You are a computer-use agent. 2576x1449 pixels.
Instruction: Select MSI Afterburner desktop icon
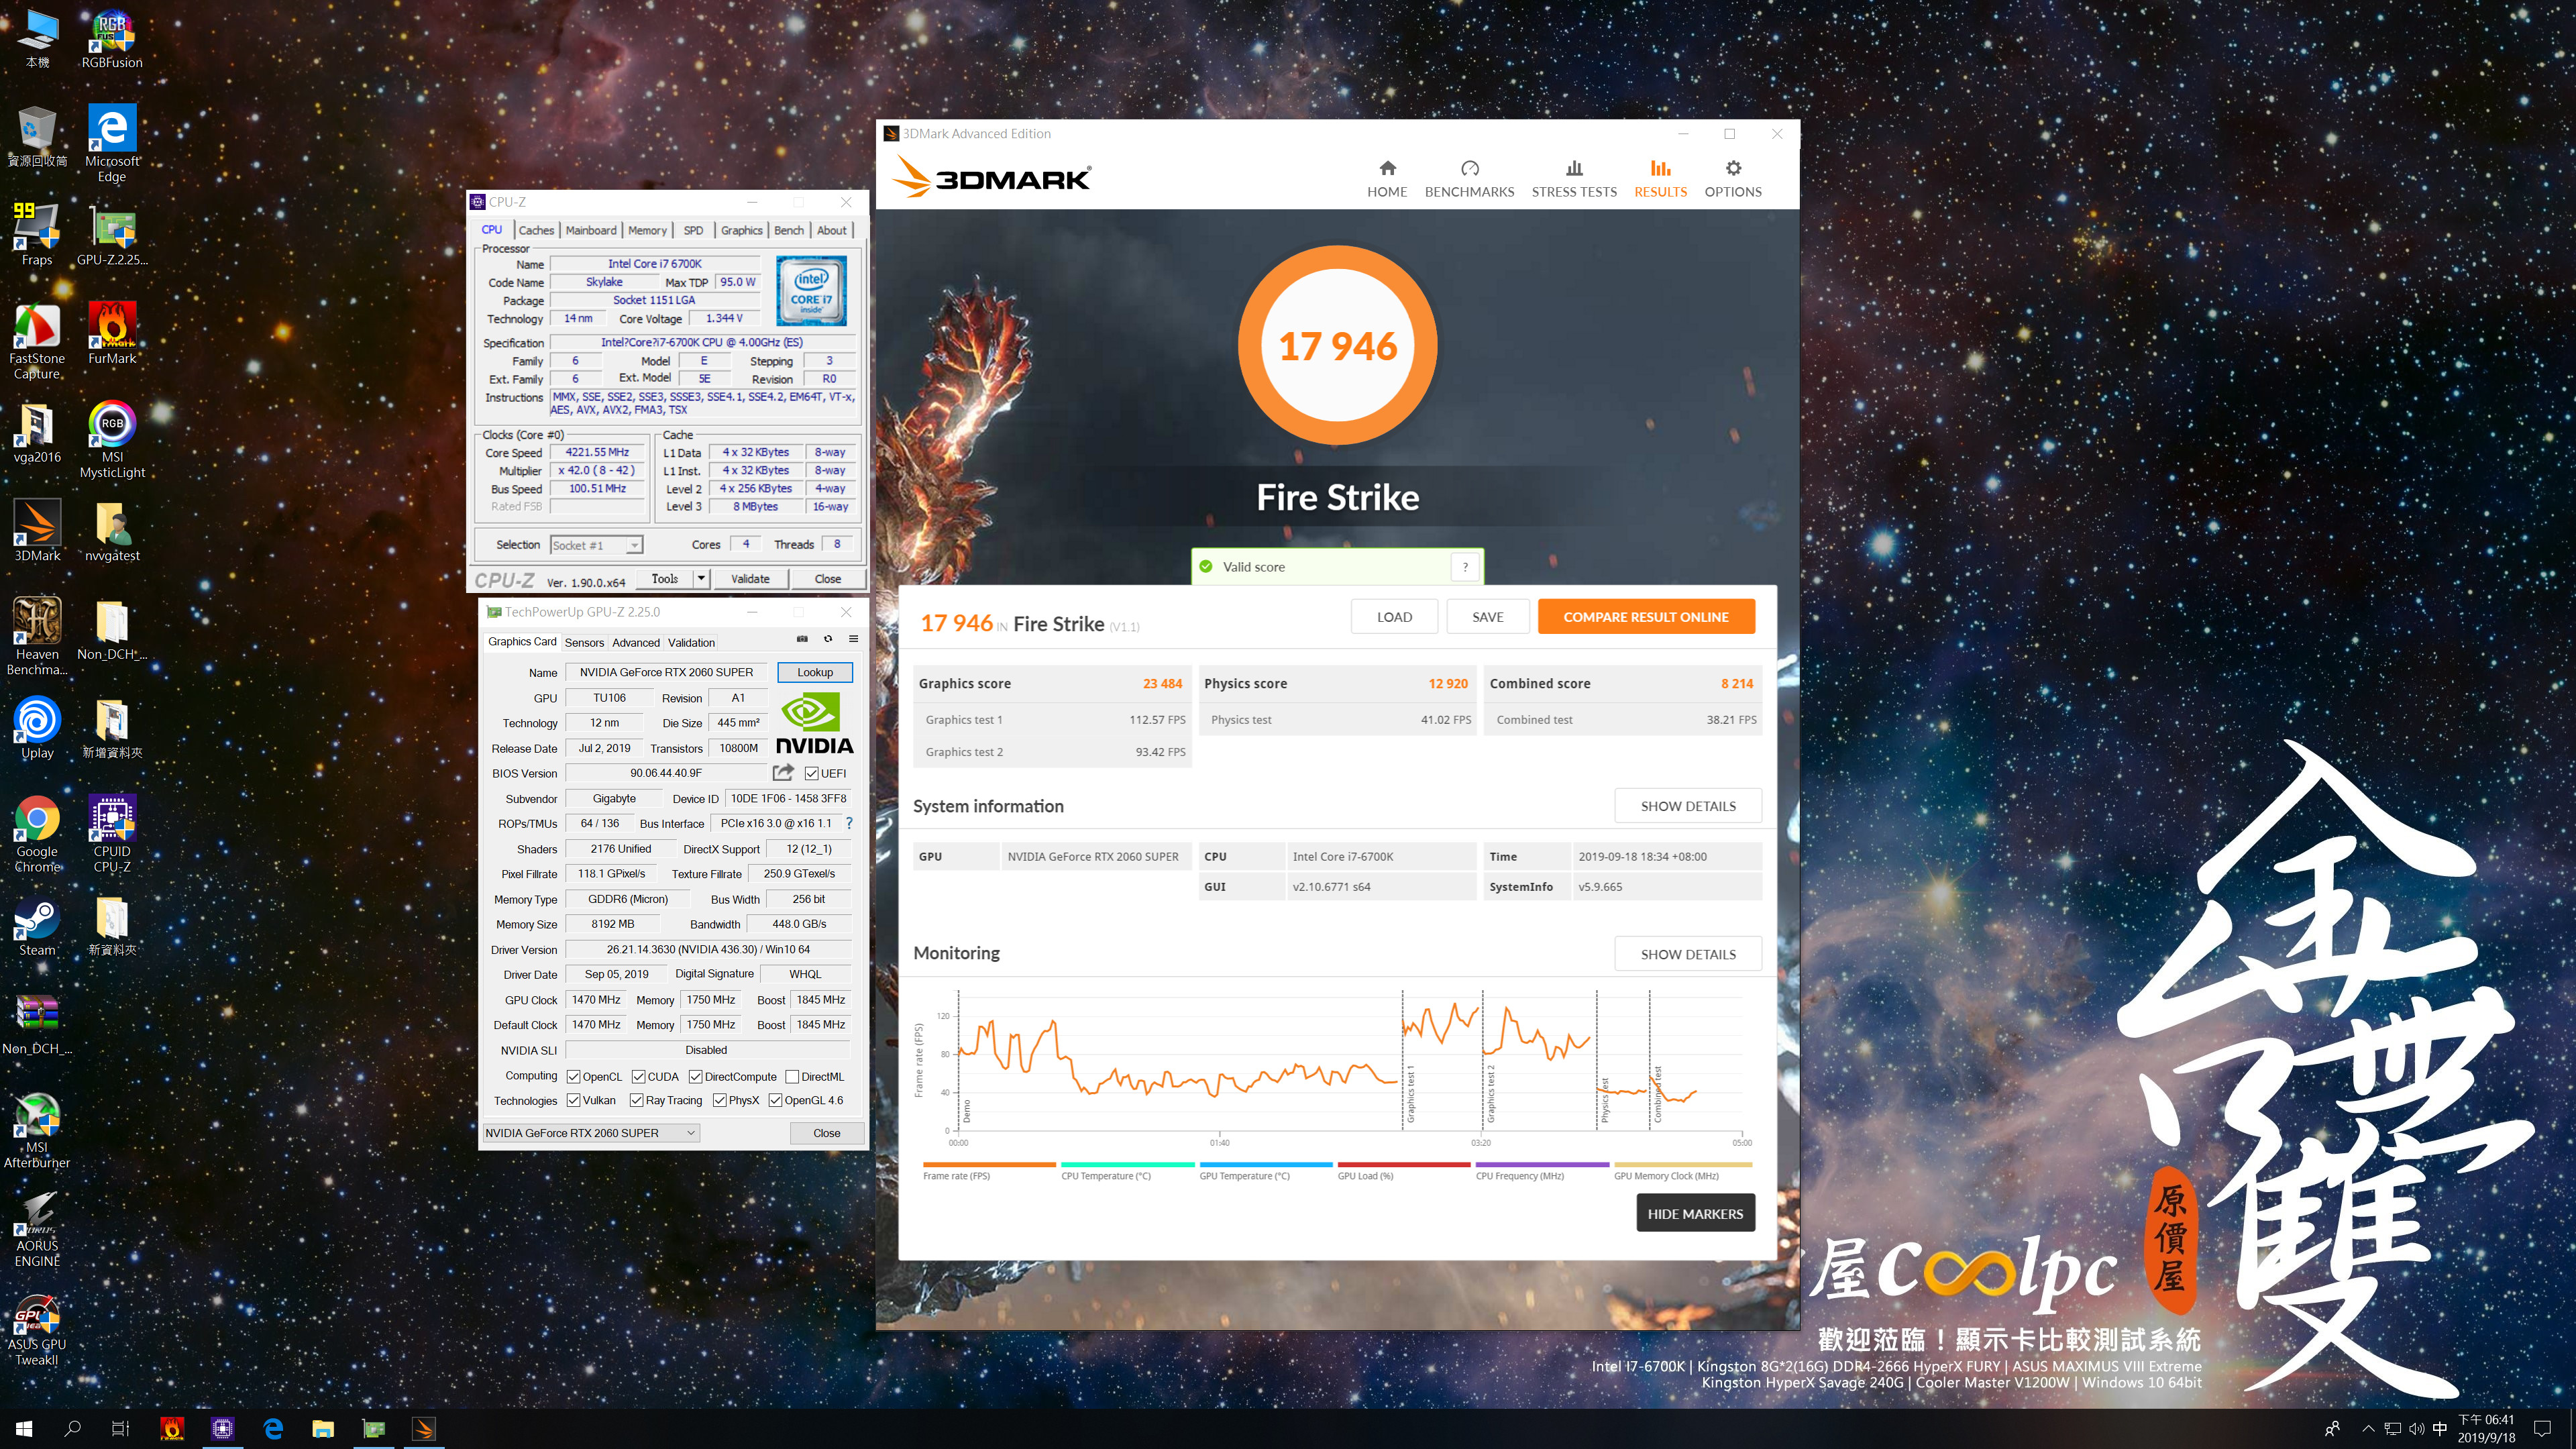point(37,1129)
